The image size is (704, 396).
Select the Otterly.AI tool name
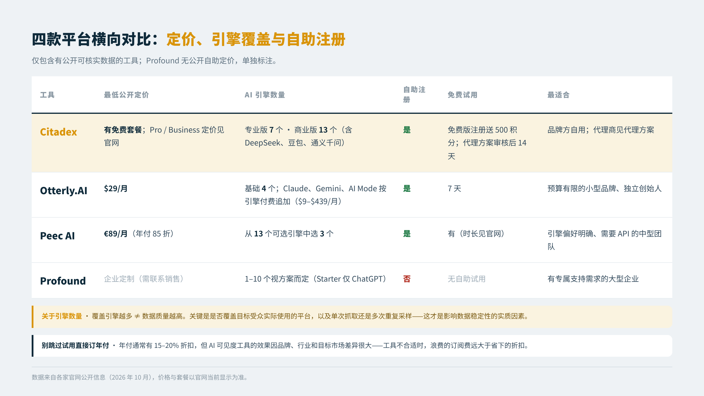pyautogui.click(x=64, y=191)
